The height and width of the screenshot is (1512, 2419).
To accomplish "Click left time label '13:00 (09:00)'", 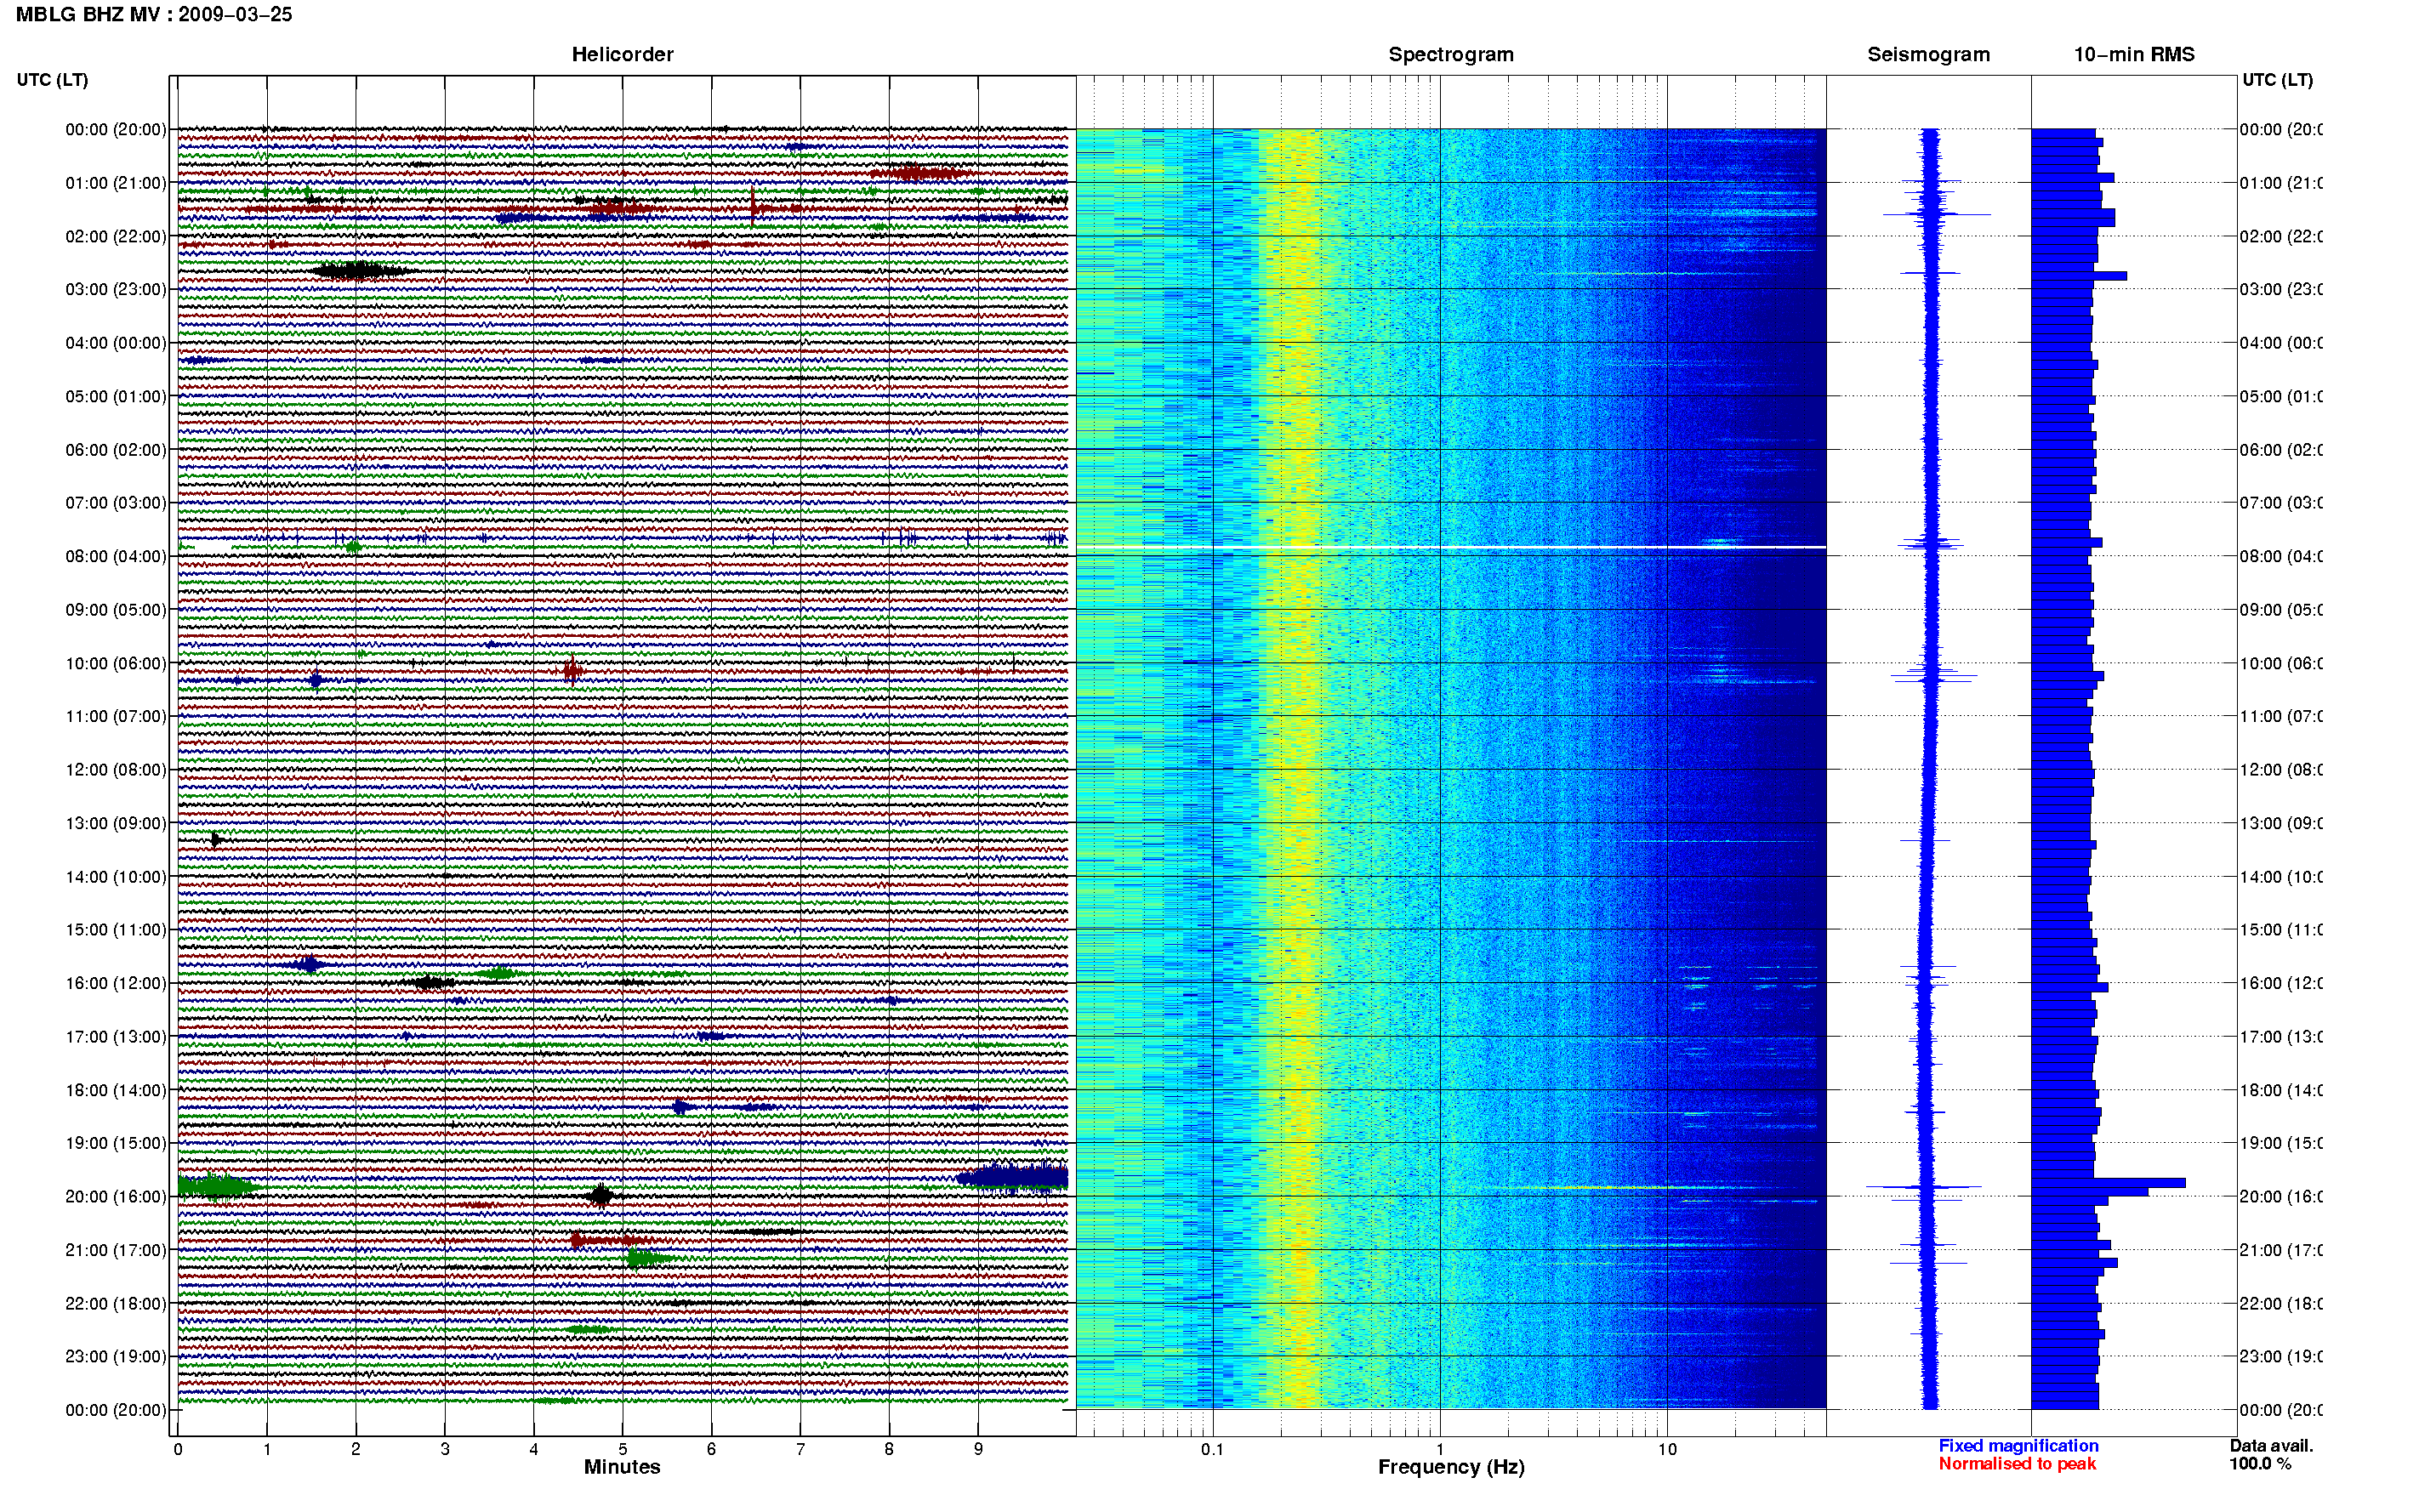I will click(116, 823).
